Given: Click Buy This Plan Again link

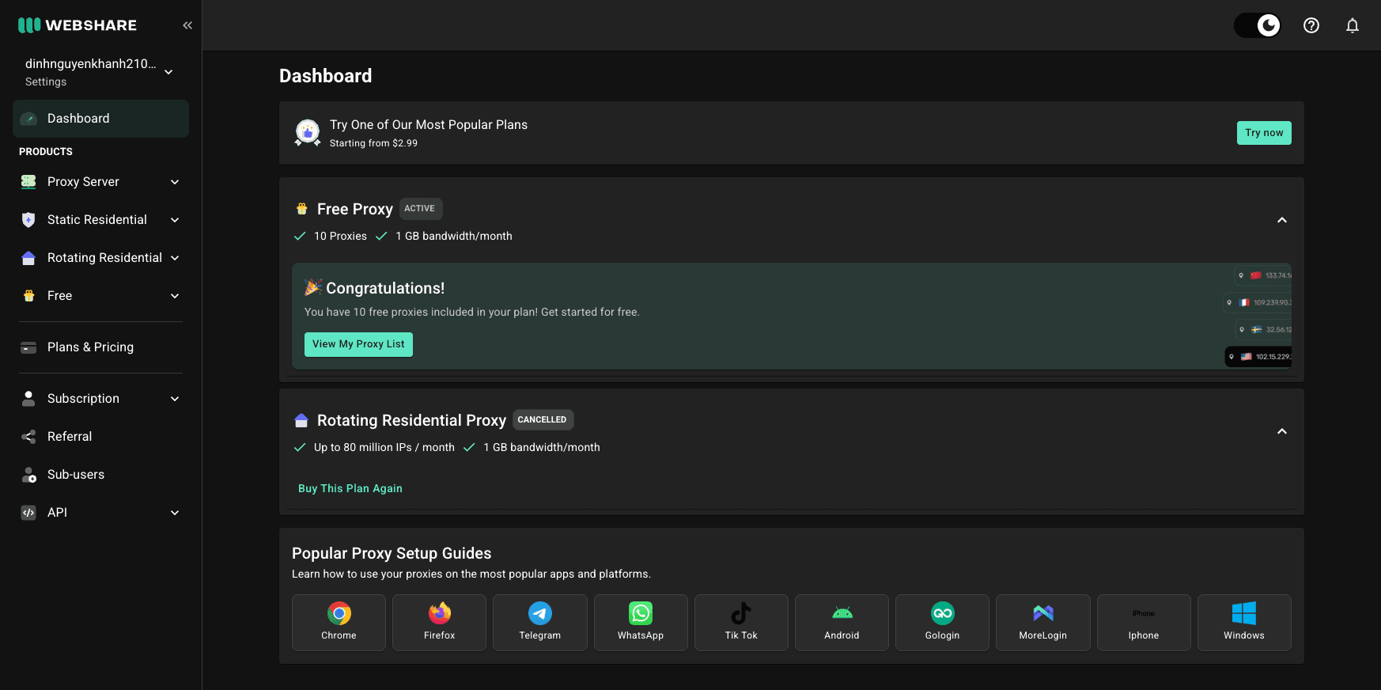Looking at the screenshot, I should pos(350,489).
